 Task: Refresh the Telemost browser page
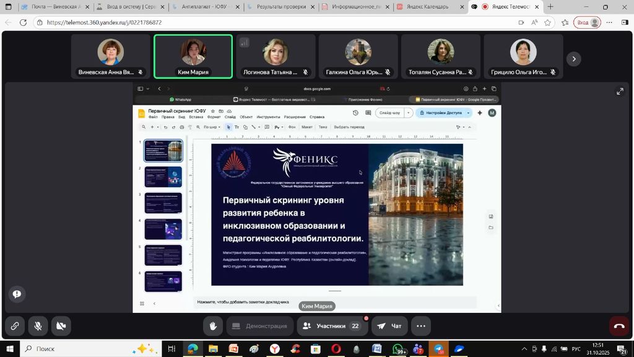pyautogui.click(x=23, y=22)
